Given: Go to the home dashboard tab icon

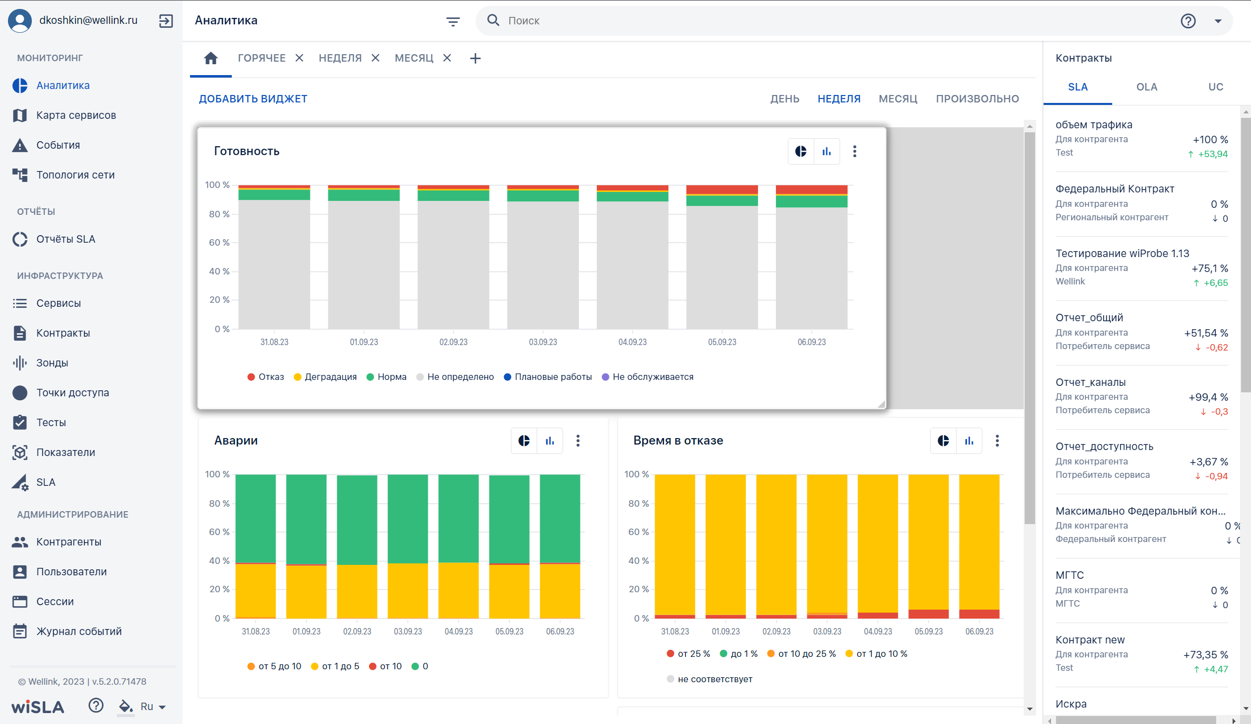Looking at the screenshot, I should tap(211, 58).
